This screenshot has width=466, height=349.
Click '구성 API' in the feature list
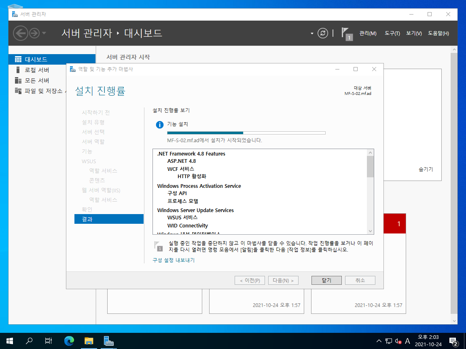[x=177, y=193]
